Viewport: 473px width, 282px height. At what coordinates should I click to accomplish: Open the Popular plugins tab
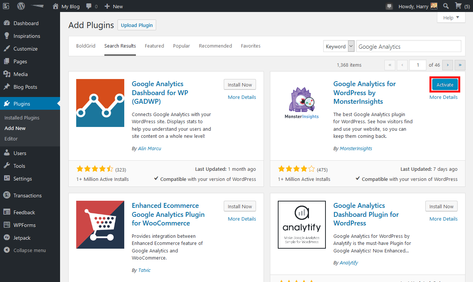tap(181, 46)
